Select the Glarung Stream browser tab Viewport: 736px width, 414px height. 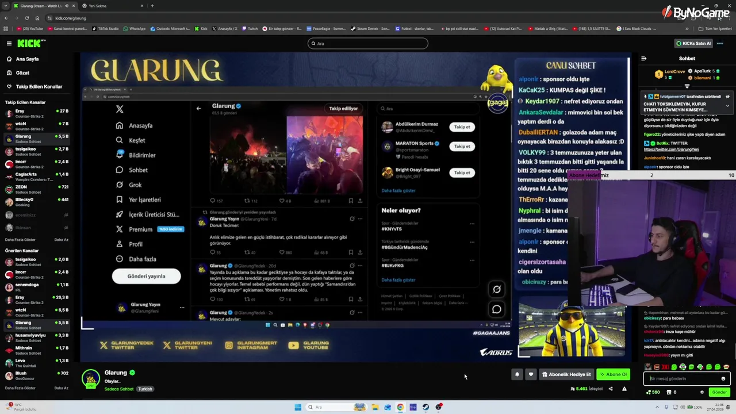tap(40, 6)
